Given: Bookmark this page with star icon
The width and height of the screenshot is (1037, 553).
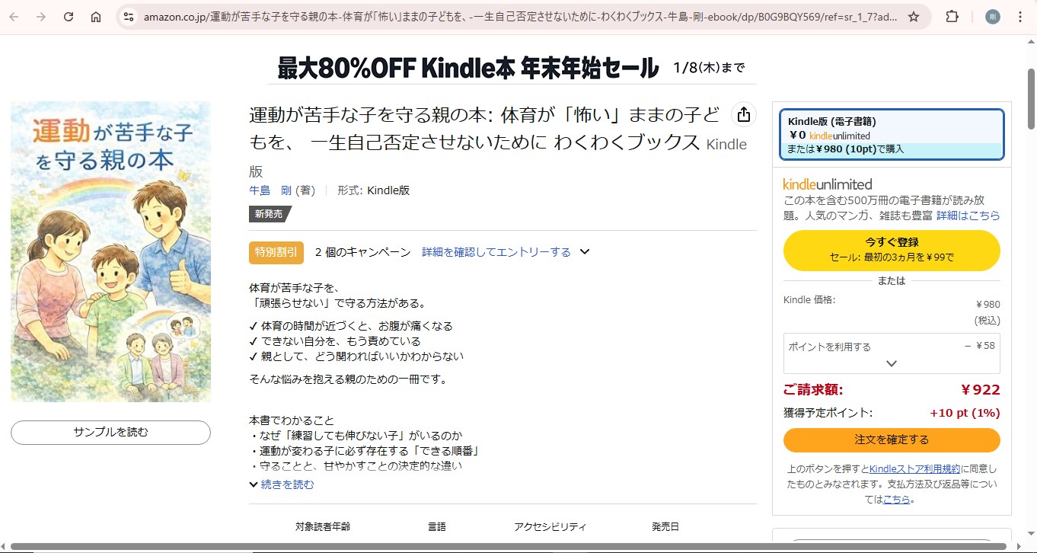Looking at the screenshot, I should (x=914, y=17).
